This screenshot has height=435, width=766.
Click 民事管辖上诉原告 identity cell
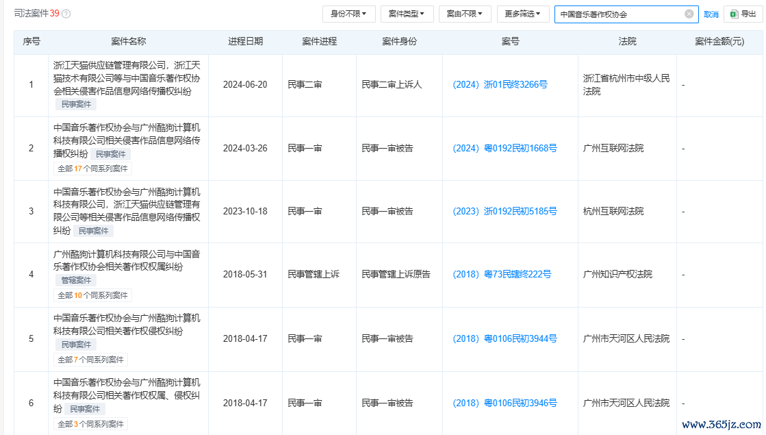point(396,274)
